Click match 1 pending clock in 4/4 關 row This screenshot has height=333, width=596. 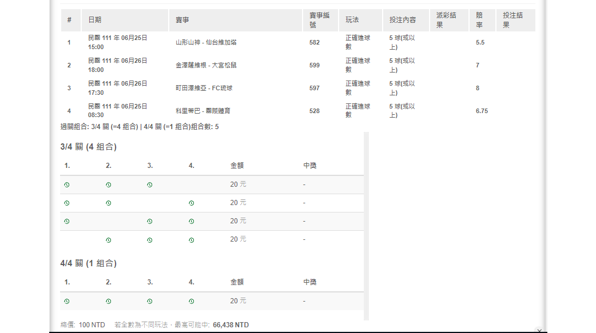pyautogui.click(x=67, y=301)
